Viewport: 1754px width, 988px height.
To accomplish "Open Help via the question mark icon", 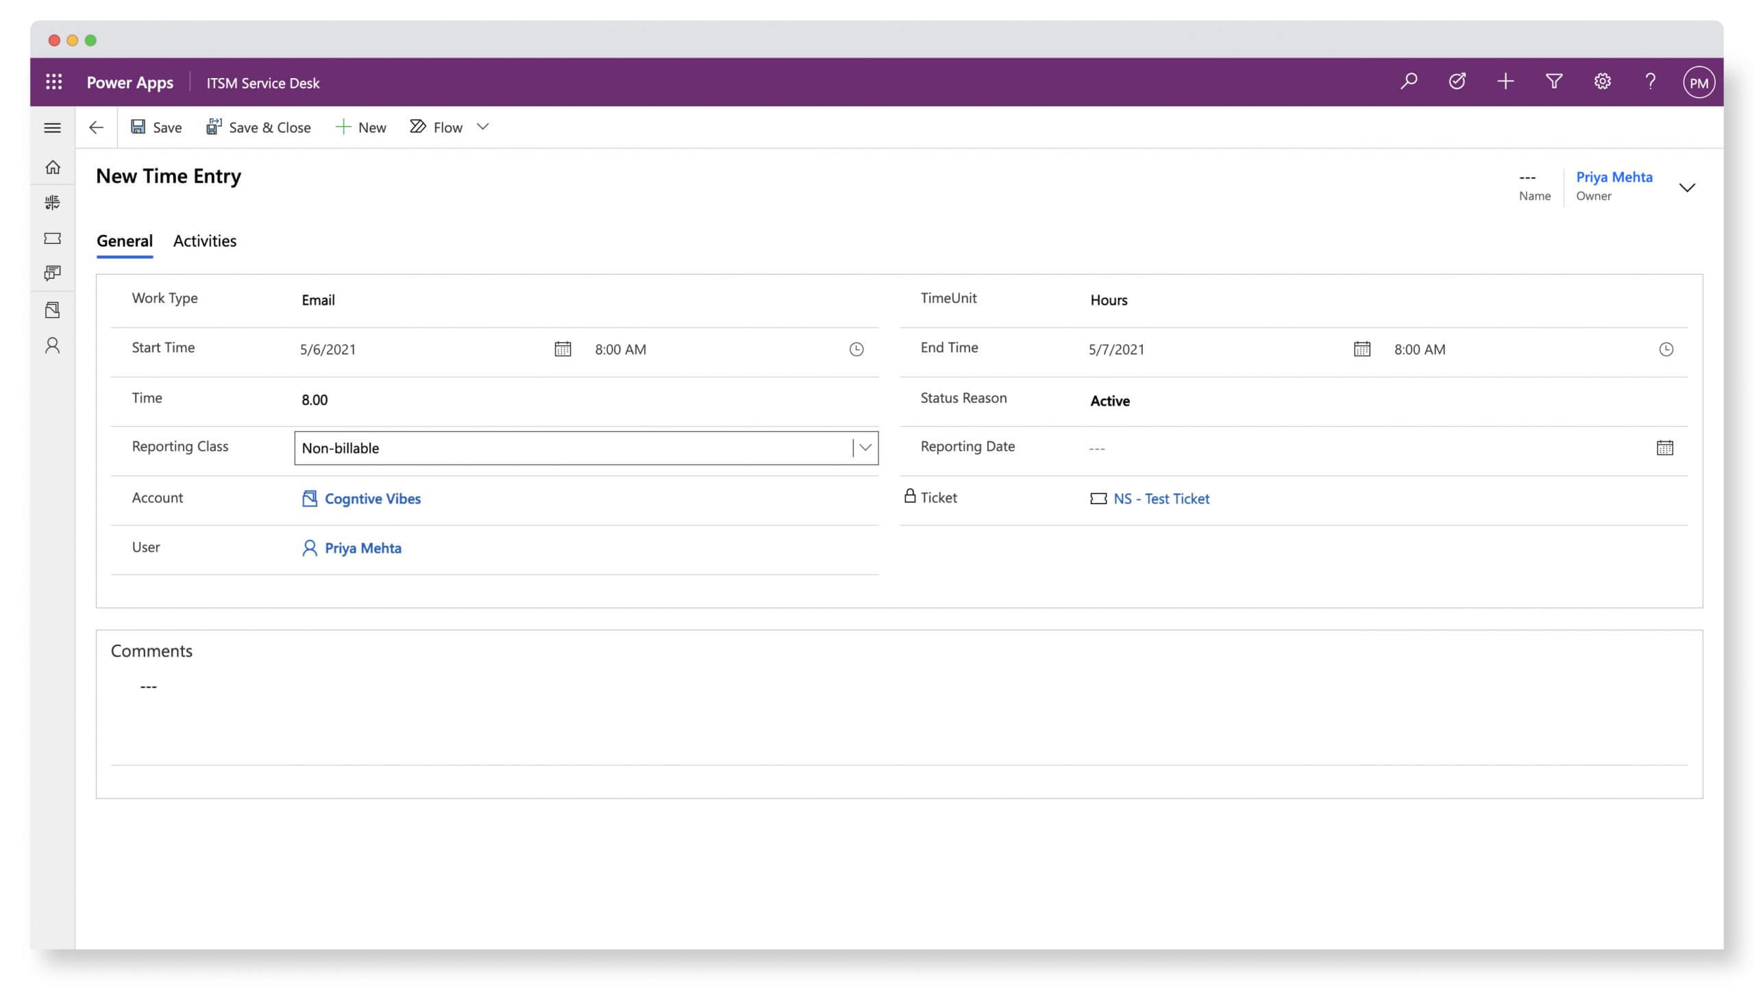I will tap(1651, 82).
